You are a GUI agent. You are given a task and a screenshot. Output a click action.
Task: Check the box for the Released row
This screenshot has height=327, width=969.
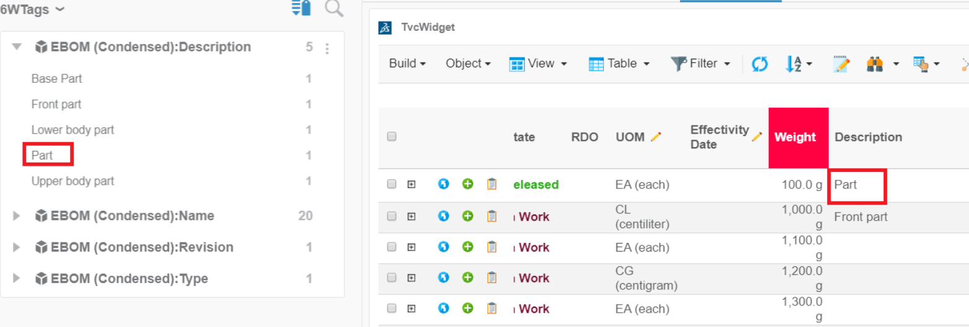coord(392,184)
